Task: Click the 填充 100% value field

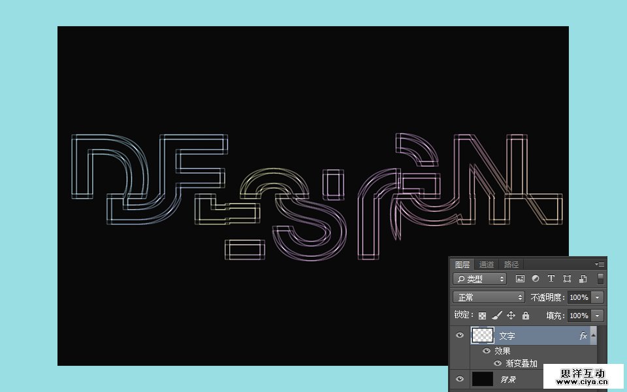Action: [x=579, y=316]
